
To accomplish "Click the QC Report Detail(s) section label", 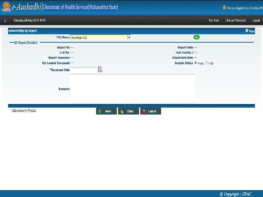I will click(x=26, y=43).
